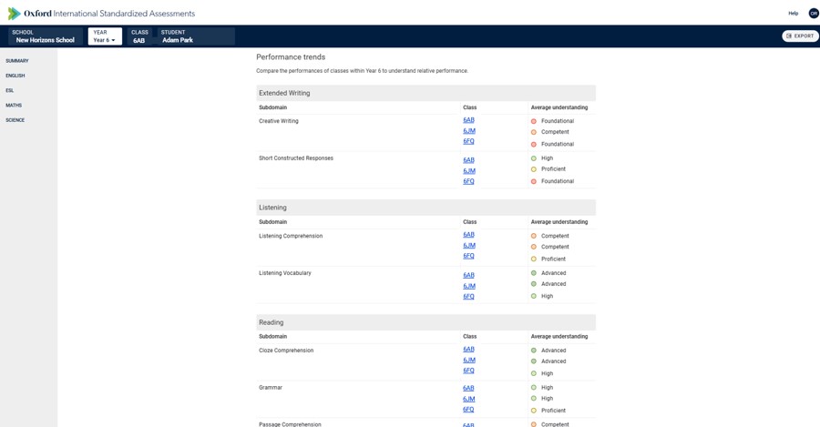This screenshot has width=820, height=427.
Task: Open Science section in sidebar
Action: [x=15, y=120]
